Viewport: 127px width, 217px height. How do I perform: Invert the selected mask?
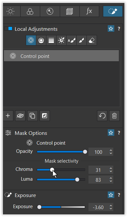[x=45, y=116]
